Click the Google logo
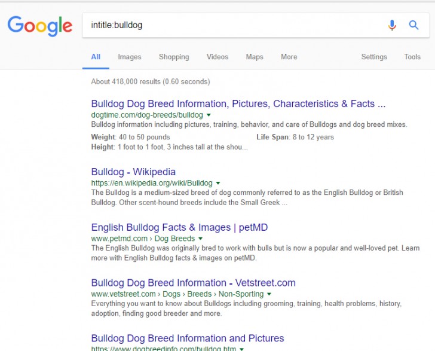 tap(39, 26)
